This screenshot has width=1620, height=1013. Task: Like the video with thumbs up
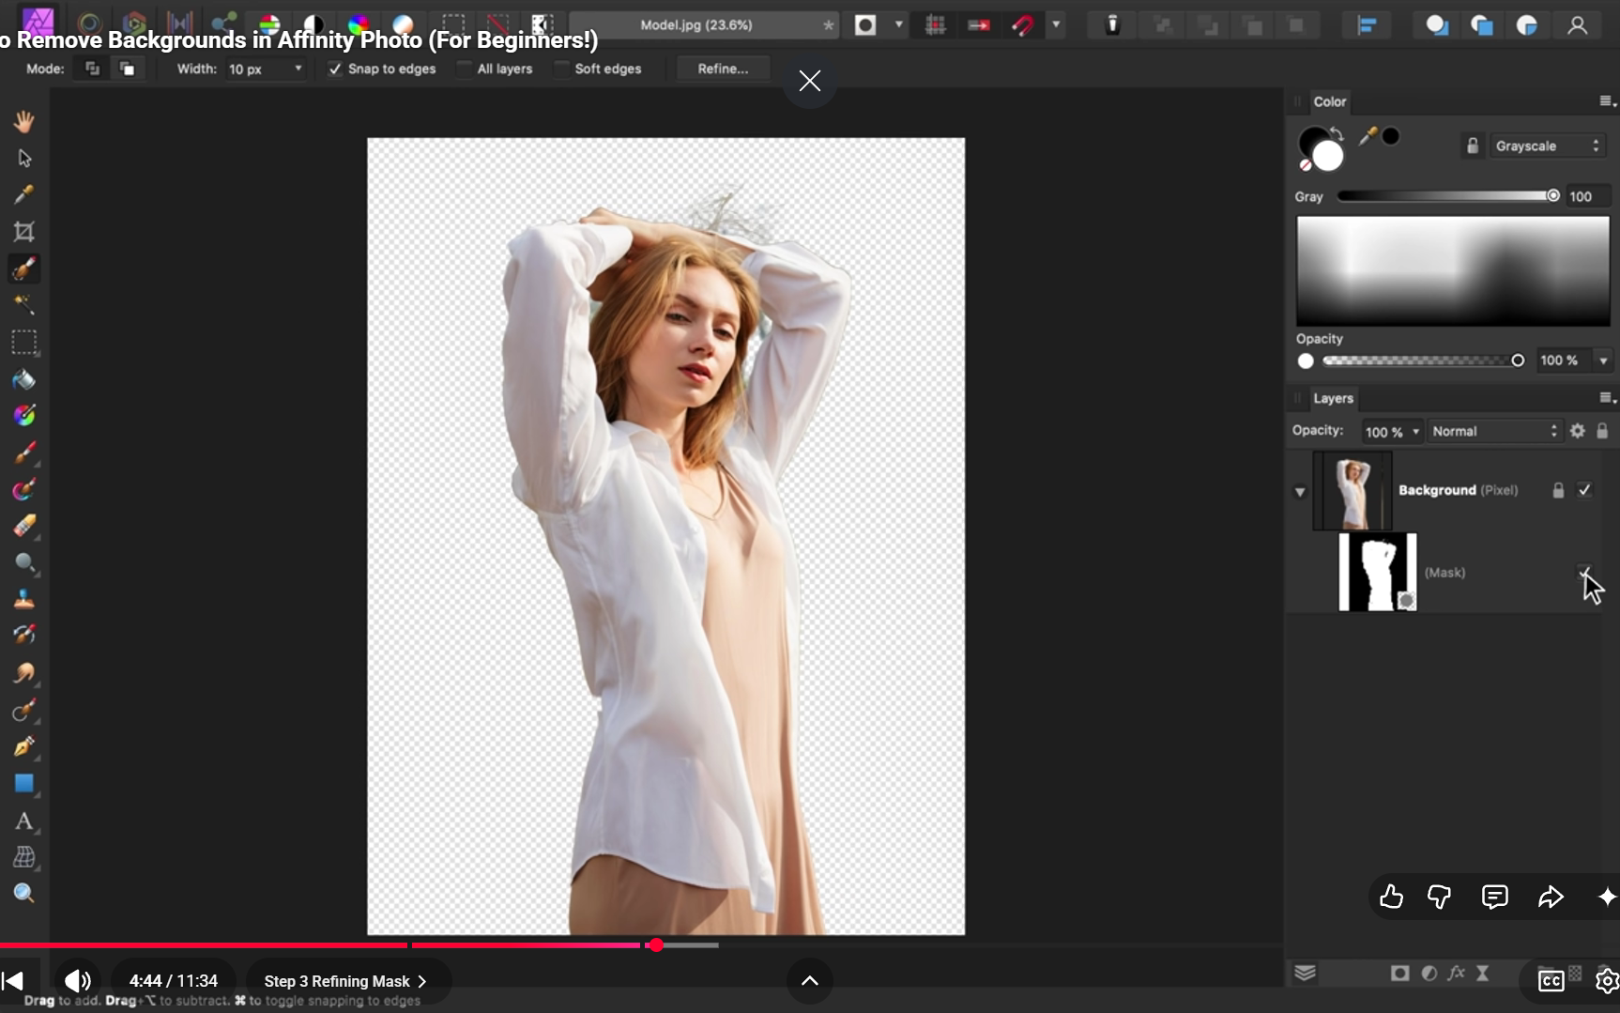pos(1391,898)
